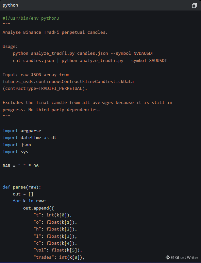Screen dimensions: 201x263
Task: Click the python language label in header
Action: click(x=10, y=5)
